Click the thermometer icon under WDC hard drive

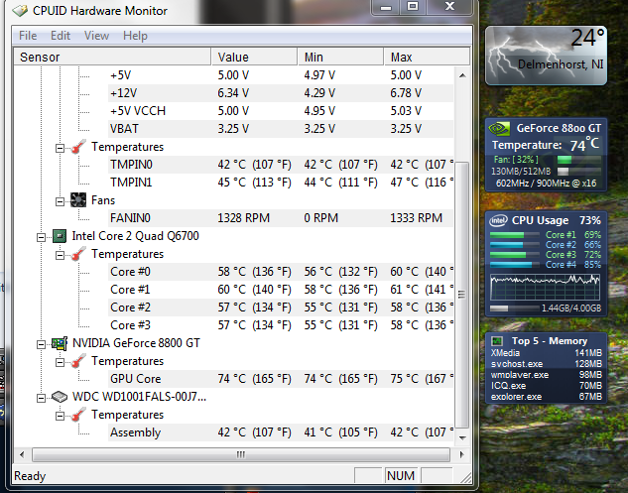[78, 415]
